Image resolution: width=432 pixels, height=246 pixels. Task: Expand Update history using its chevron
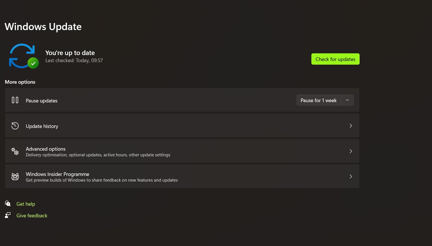pos(351,126)
